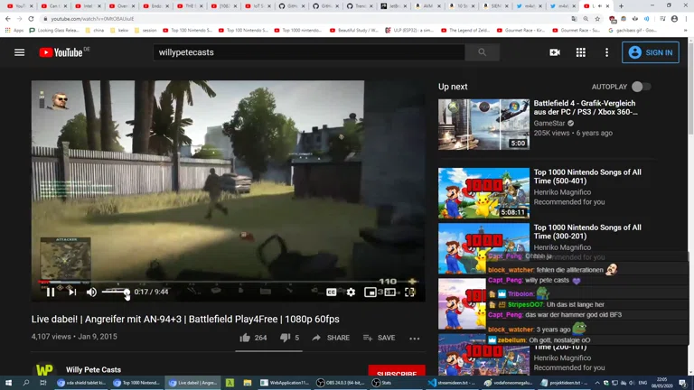The image size is (694, 390).
Task: Open the china bookmarks folder
Action: (95, 31)
